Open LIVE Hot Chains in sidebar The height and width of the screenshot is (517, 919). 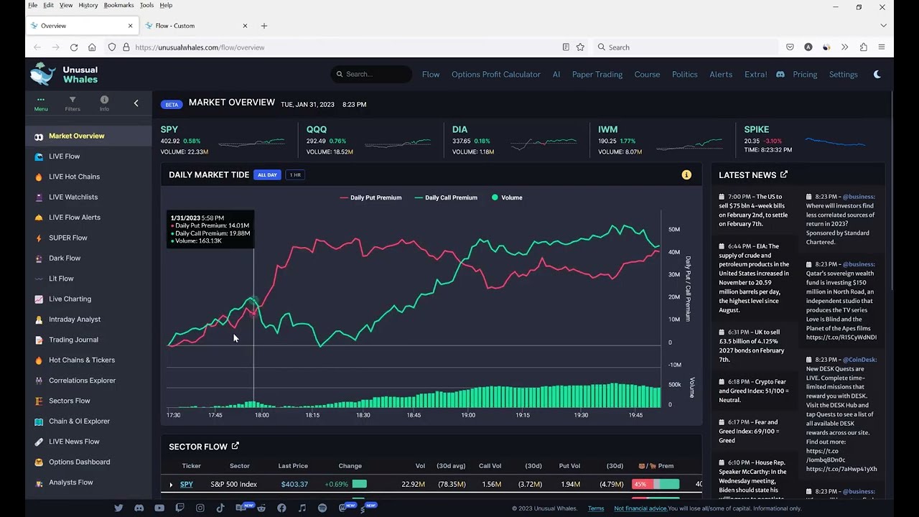(88, 177)
